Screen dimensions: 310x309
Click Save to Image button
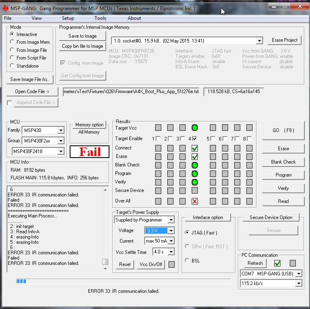click(x=82, y=36)
